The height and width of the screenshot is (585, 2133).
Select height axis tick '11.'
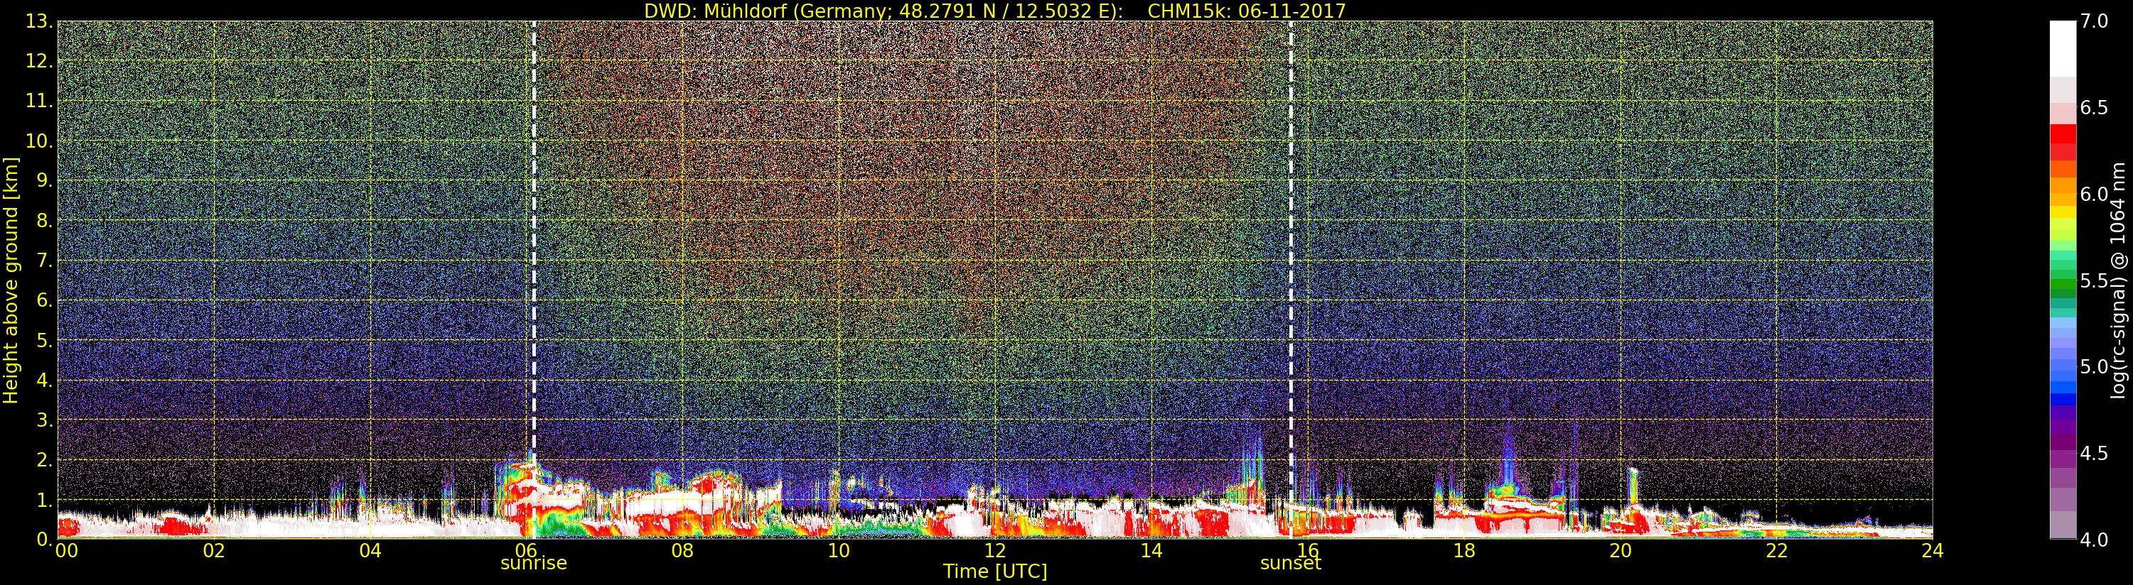point(39,101)
